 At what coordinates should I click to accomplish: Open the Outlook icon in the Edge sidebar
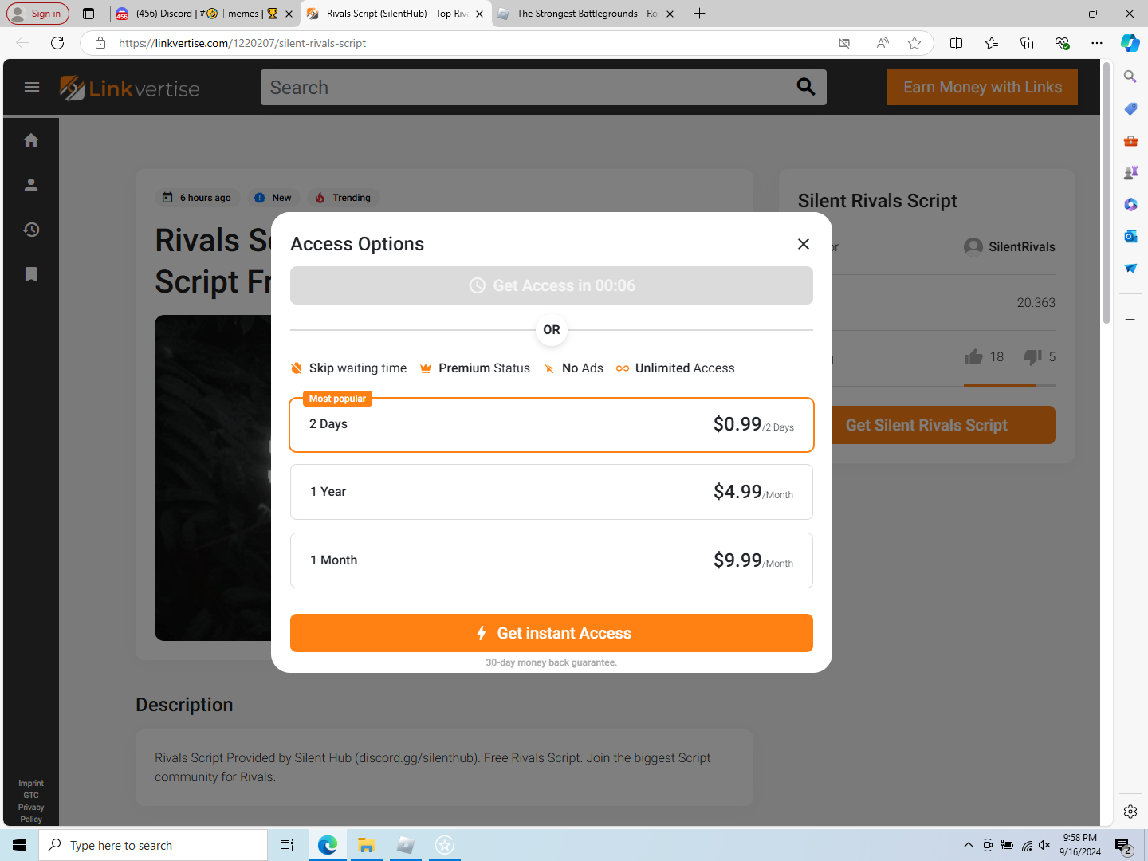(x=1130, y=236)
